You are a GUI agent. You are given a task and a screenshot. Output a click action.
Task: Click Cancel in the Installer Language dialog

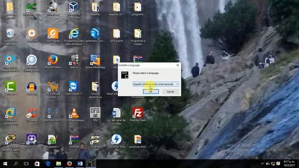tap(170, 91)
